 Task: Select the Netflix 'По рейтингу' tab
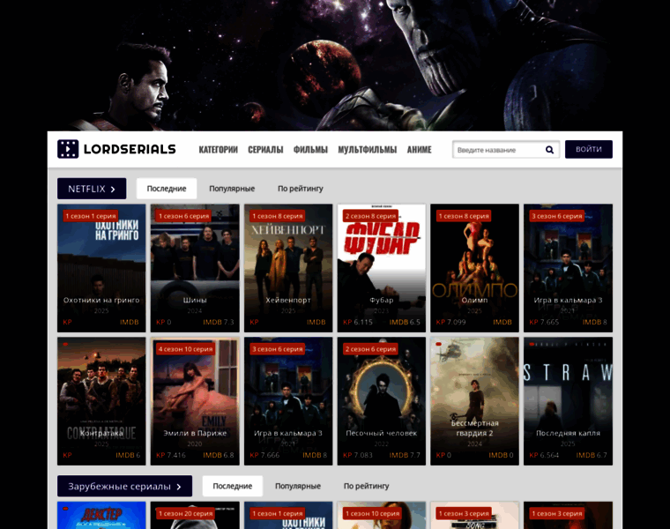(x=301, y=189)
